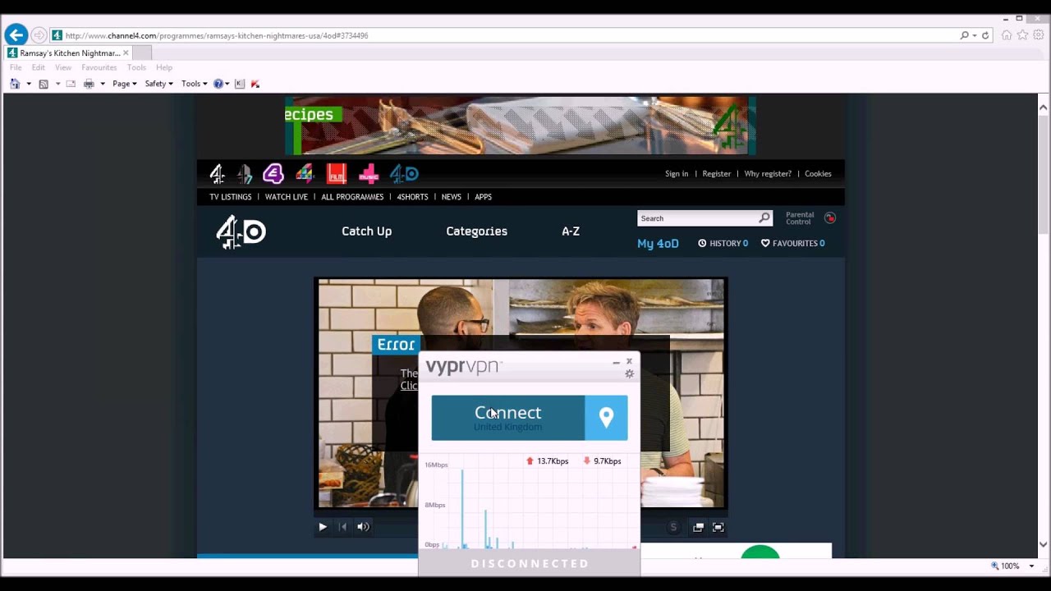Image resolution: width=1051 pixels, height=591 pixels.
Task: Click the Print icon
Action: 89,84
